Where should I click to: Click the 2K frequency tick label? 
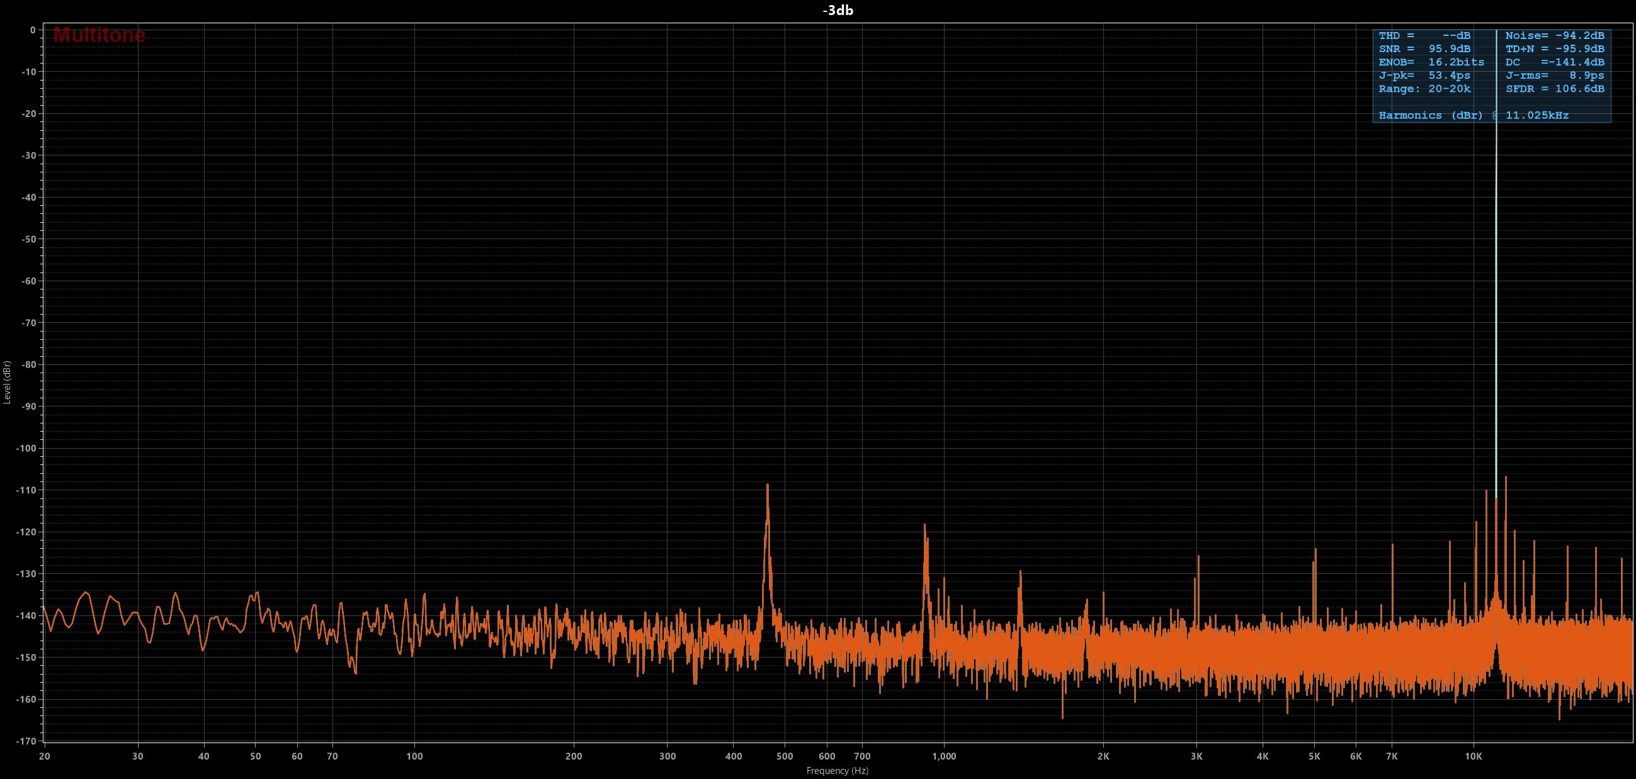click(x=1103, y=756)
